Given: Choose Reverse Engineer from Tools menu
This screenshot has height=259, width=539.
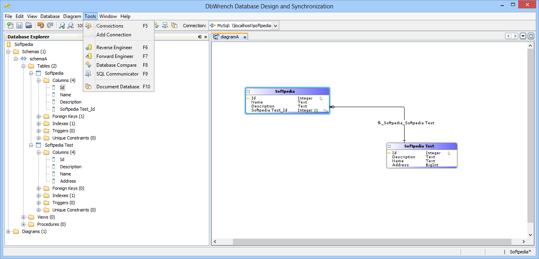Looking at the screenshot, I should tap(118, 48).
